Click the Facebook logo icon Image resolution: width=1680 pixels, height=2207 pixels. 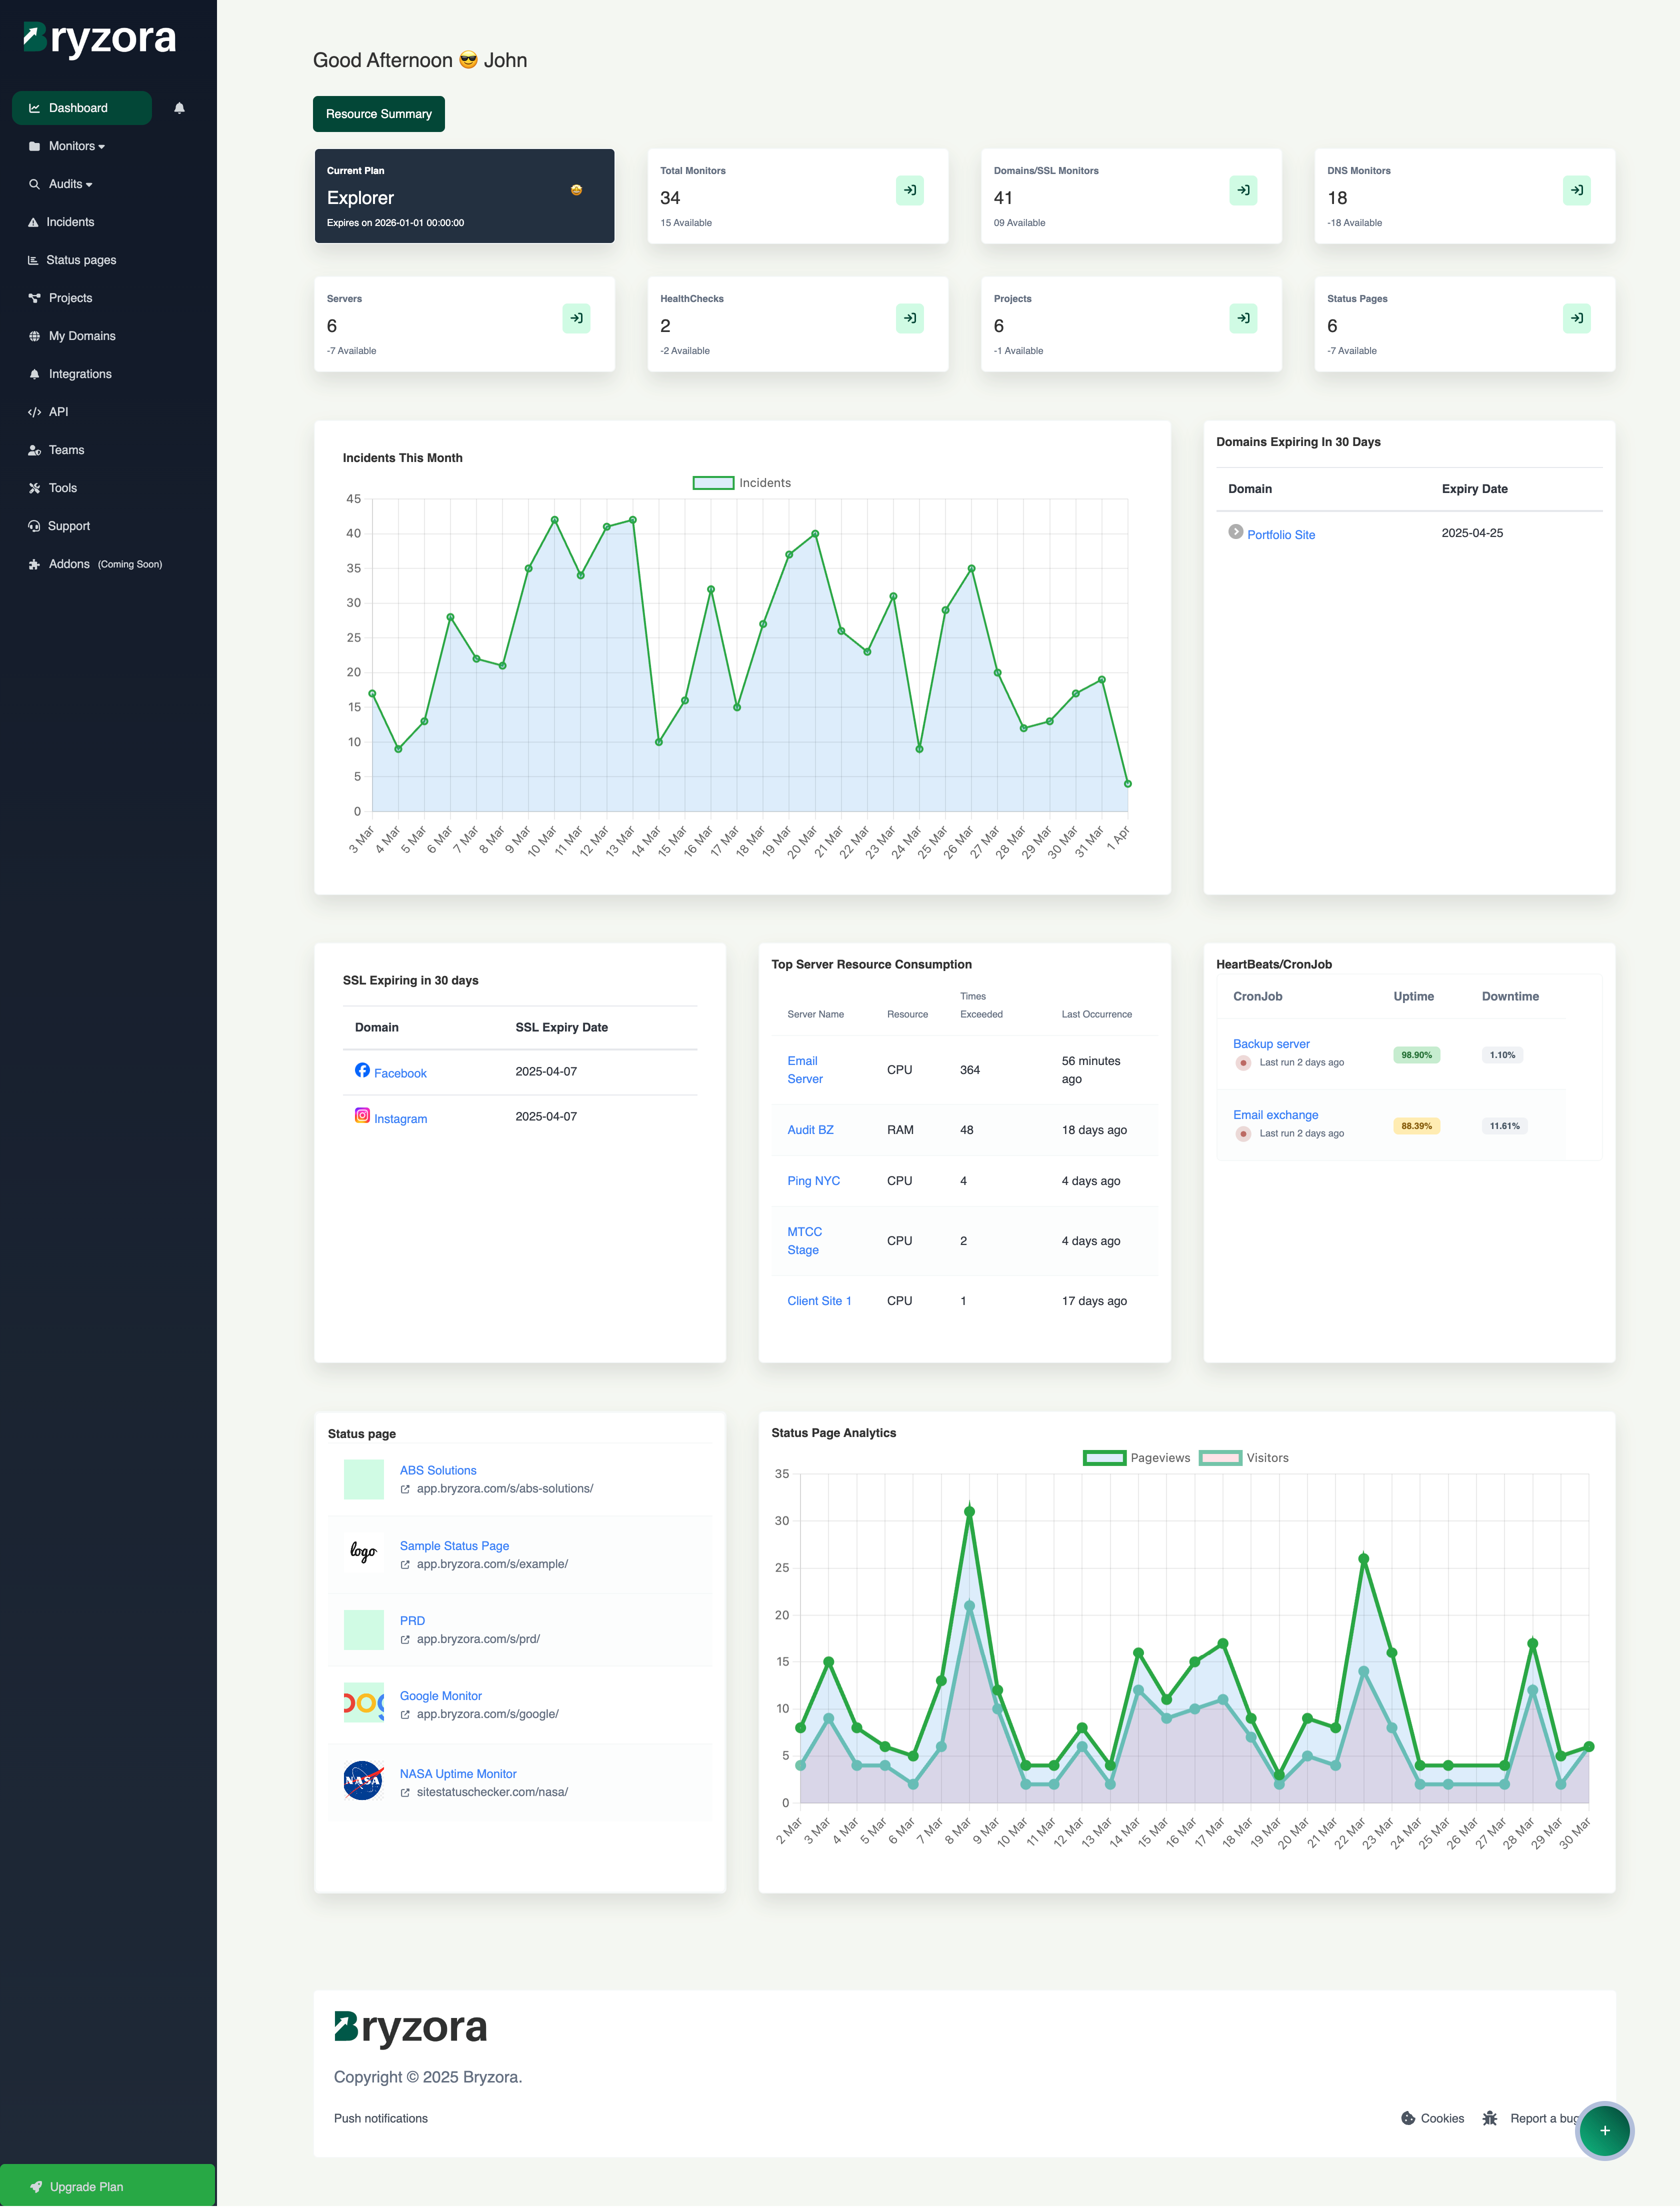pos(362,1070)
